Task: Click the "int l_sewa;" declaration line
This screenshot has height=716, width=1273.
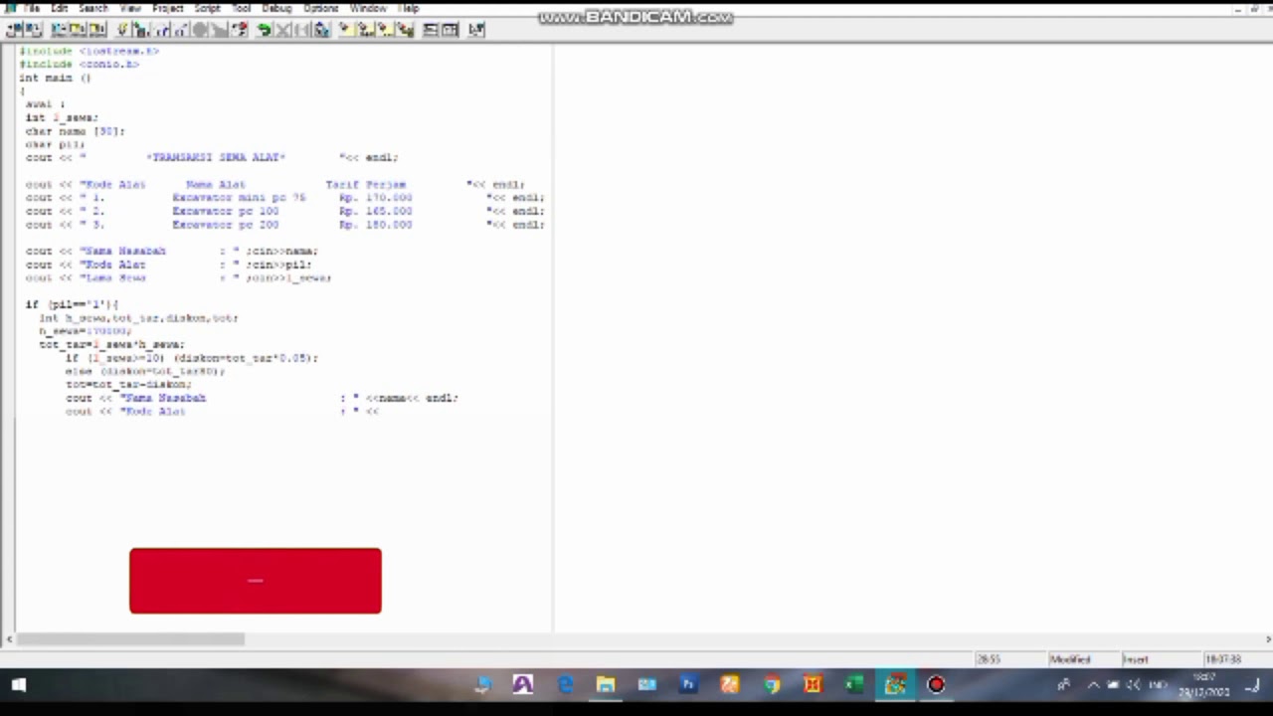Action: click(62, 117)
